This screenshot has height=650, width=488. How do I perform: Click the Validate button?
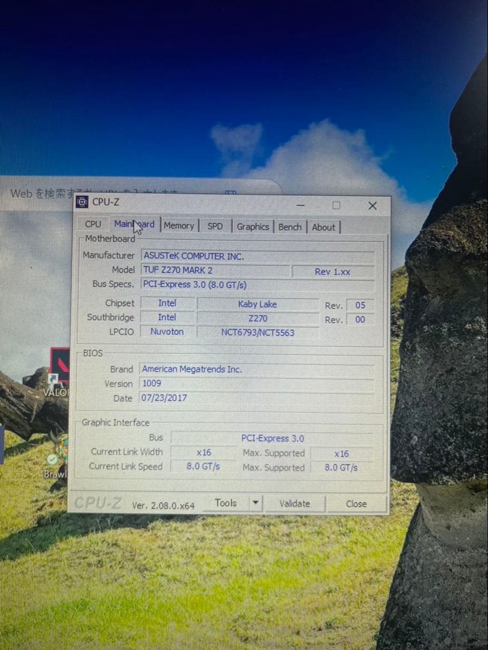294,504
